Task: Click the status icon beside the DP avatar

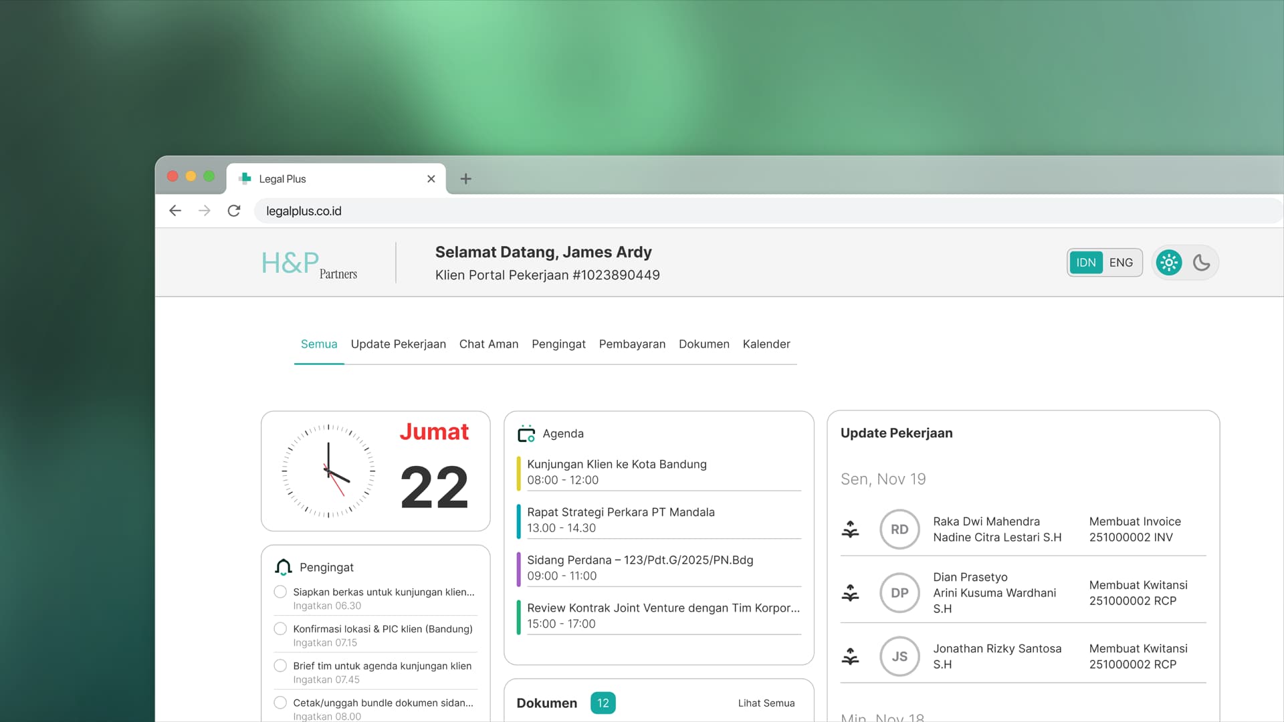Action: [850, 593]
